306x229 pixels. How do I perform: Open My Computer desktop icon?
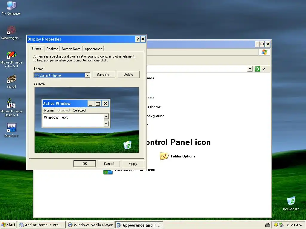pyautogui.click(x=11, y=8)
